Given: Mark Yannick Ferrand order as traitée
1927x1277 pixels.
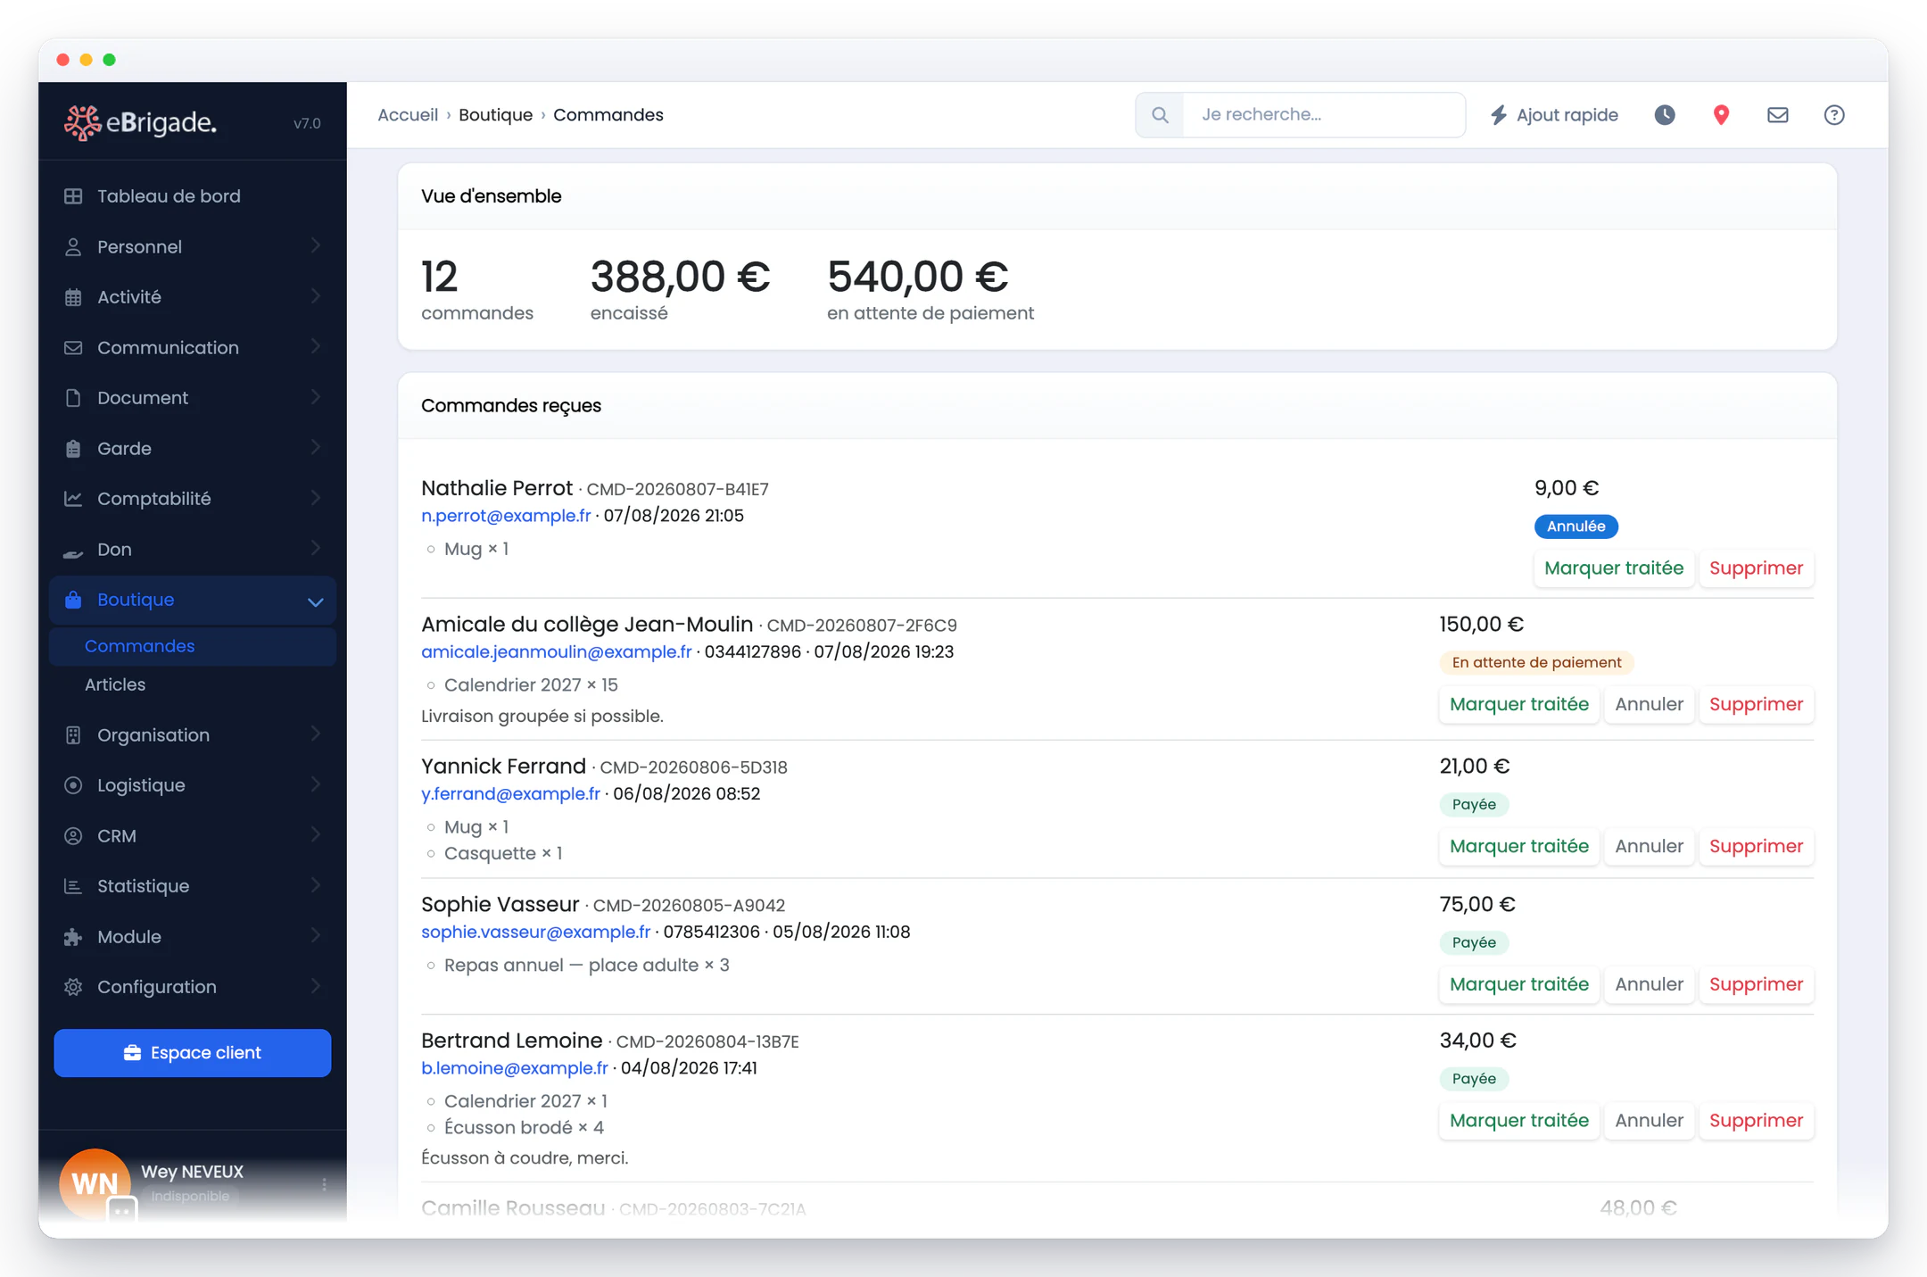Looking at the screenshot, I should point(1518,846).
